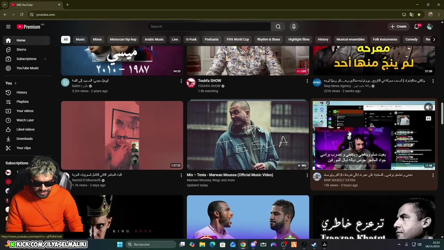Screen dimensions: 444x250
Task: Open Watch Later in sidebar
Action: 26,120
